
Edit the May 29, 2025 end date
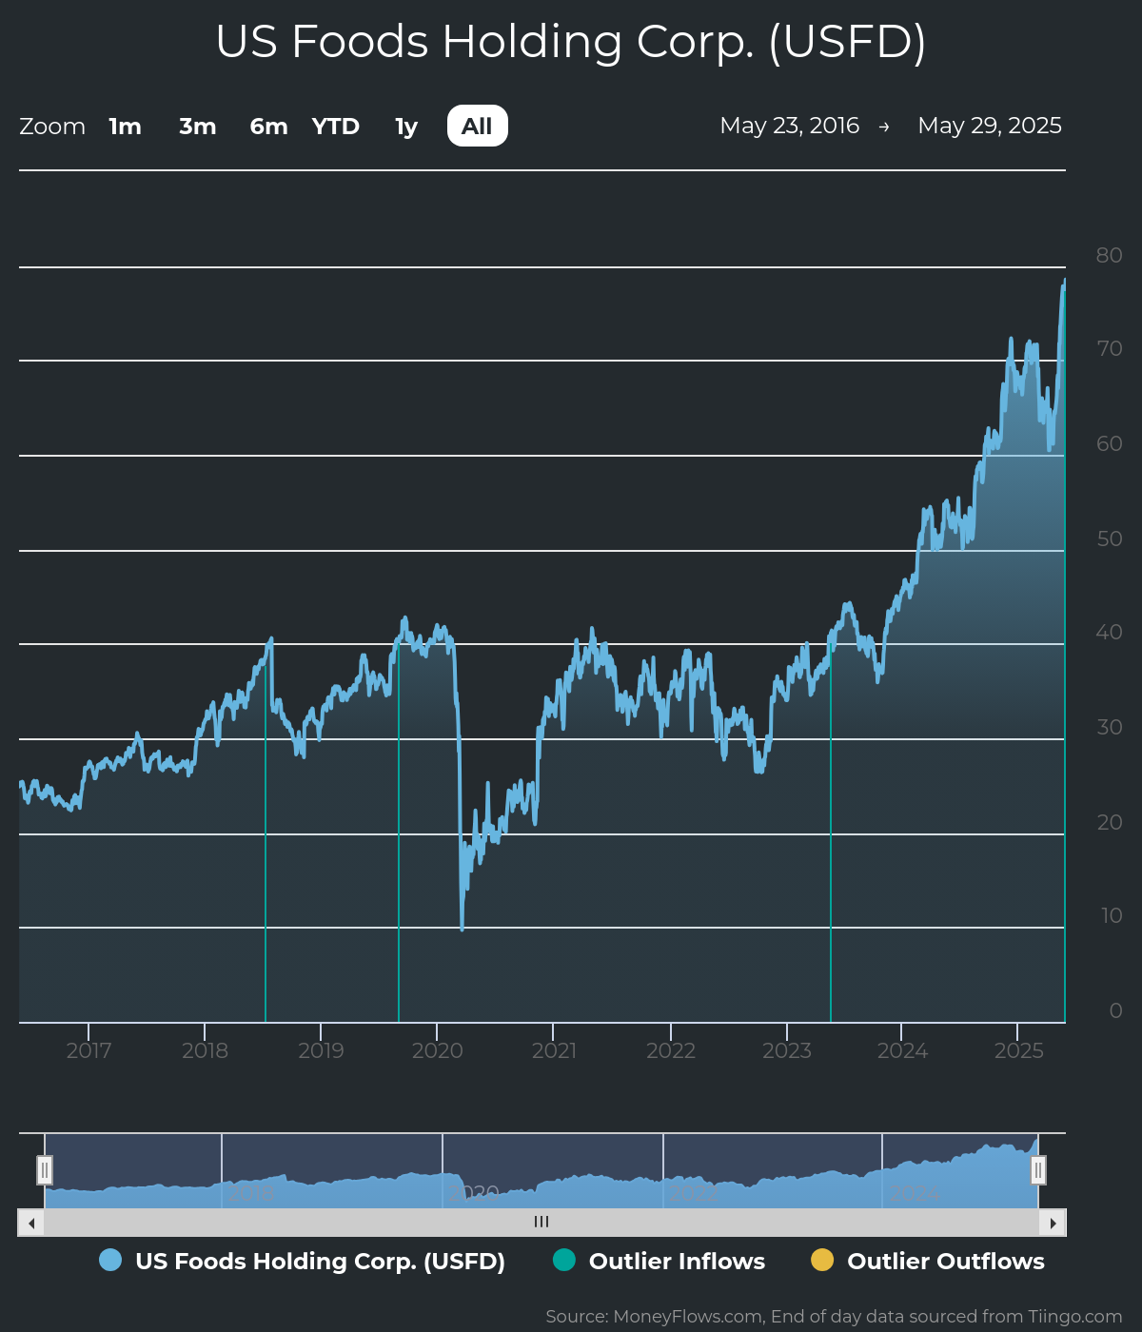[x=990, y=126]
